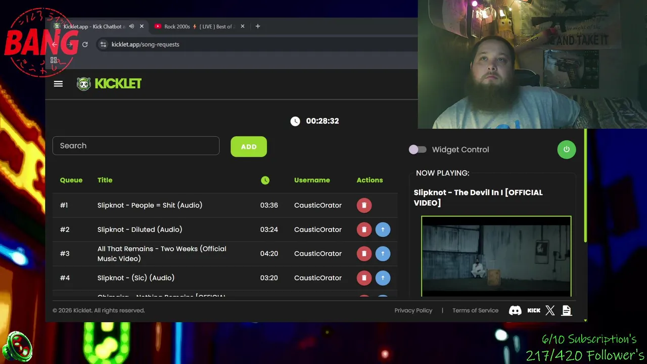Toggle the Widget Control switch
Image resolution: width=647 pixels, height=364 pixels.
pyautogui.click(x=418, y=150)
